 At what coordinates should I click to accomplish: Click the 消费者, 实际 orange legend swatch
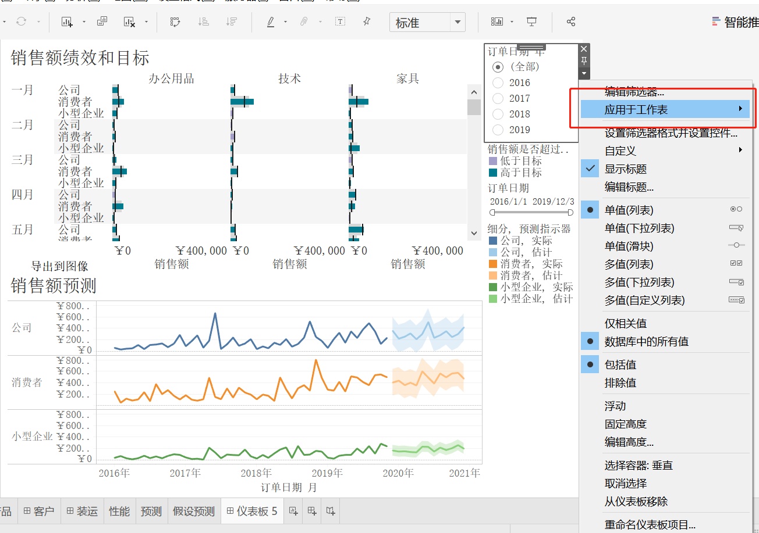point(493,264)
